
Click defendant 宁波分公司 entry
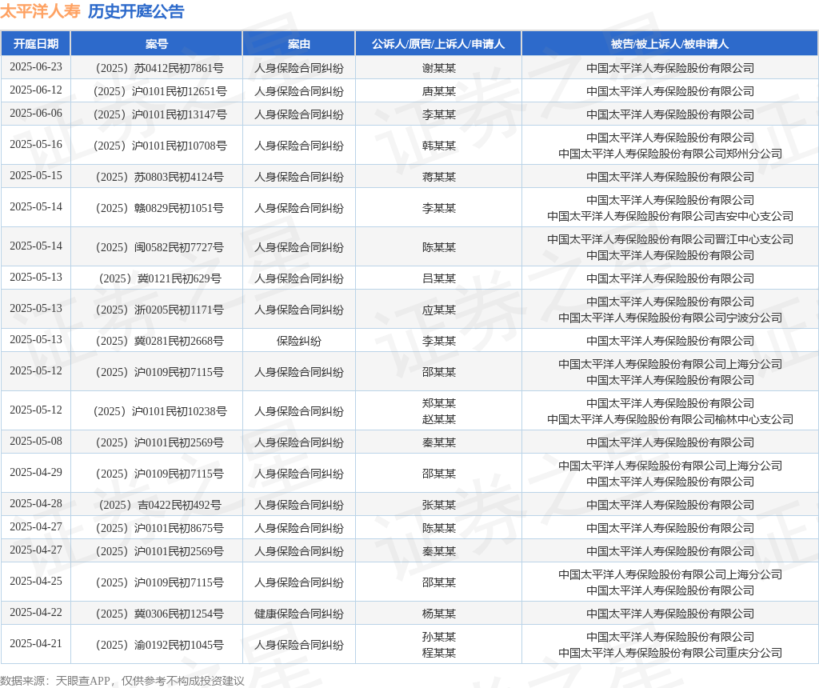pyautogui.click(x=670, y=318)
